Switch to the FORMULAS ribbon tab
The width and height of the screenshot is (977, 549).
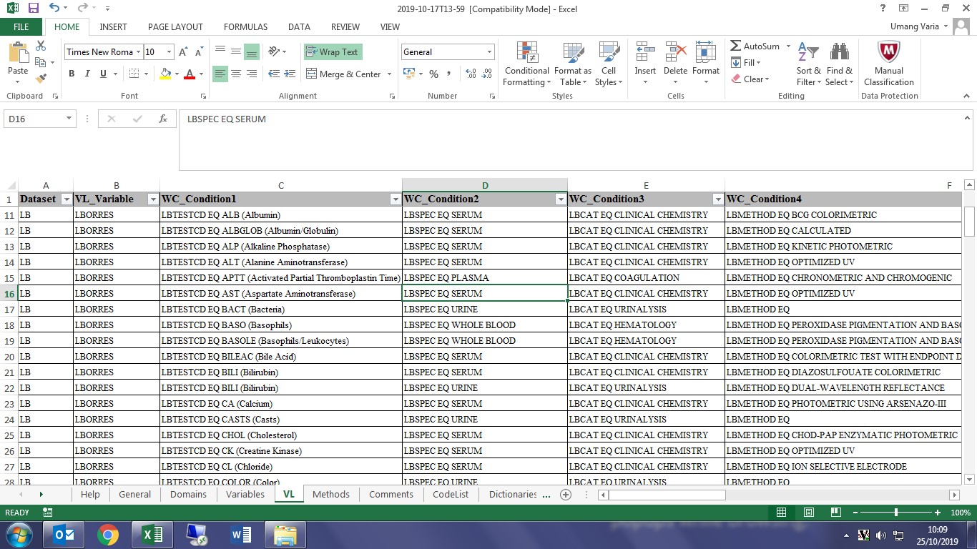[x=245, y=26]
